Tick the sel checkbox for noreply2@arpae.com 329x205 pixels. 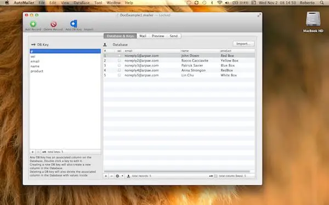coord(119,61)
